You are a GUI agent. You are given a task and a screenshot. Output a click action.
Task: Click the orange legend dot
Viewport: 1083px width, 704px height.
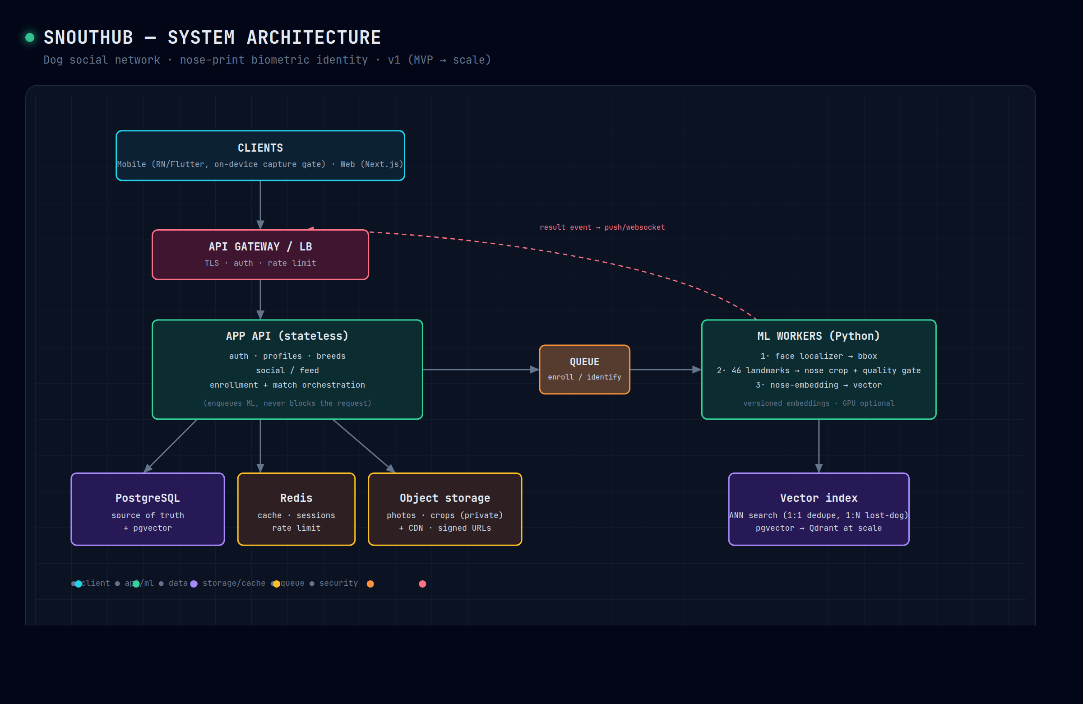370,584
